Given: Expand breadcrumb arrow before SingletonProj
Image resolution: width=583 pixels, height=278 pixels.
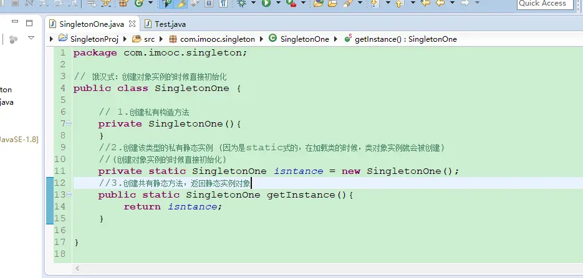Looking at the screenshot, I should pos(52,39).
